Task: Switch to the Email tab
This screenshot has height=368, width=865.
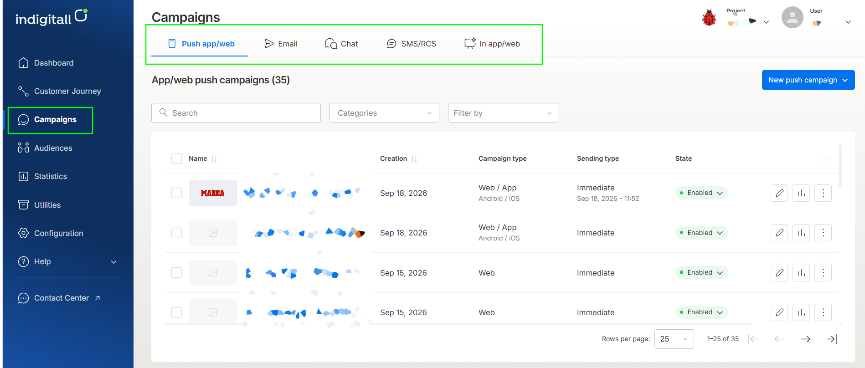Action: [281, 44]
